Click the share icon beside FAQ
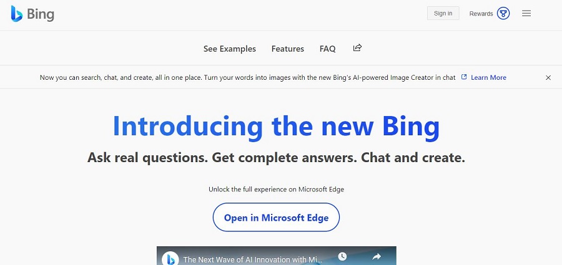The height and width of the screenshot is (265, 562). [x=357, y=47]
